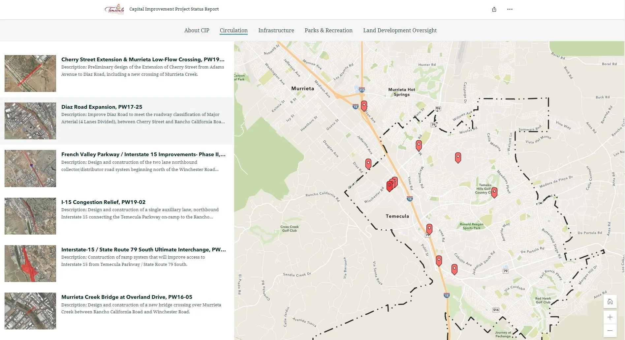Switch to the Infrastructure tab
The width and height of the screenshot is (625, 340).
tap(276, 30)
